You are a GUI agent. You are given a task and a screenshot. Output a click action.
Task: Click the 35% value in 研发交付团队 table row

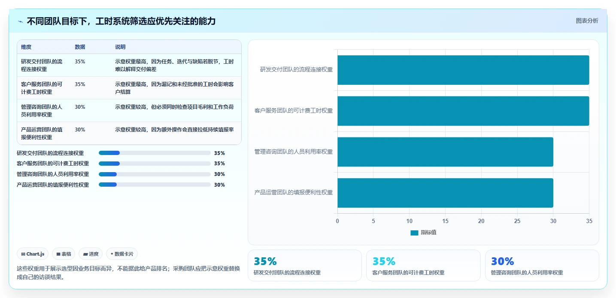[80, 61]
